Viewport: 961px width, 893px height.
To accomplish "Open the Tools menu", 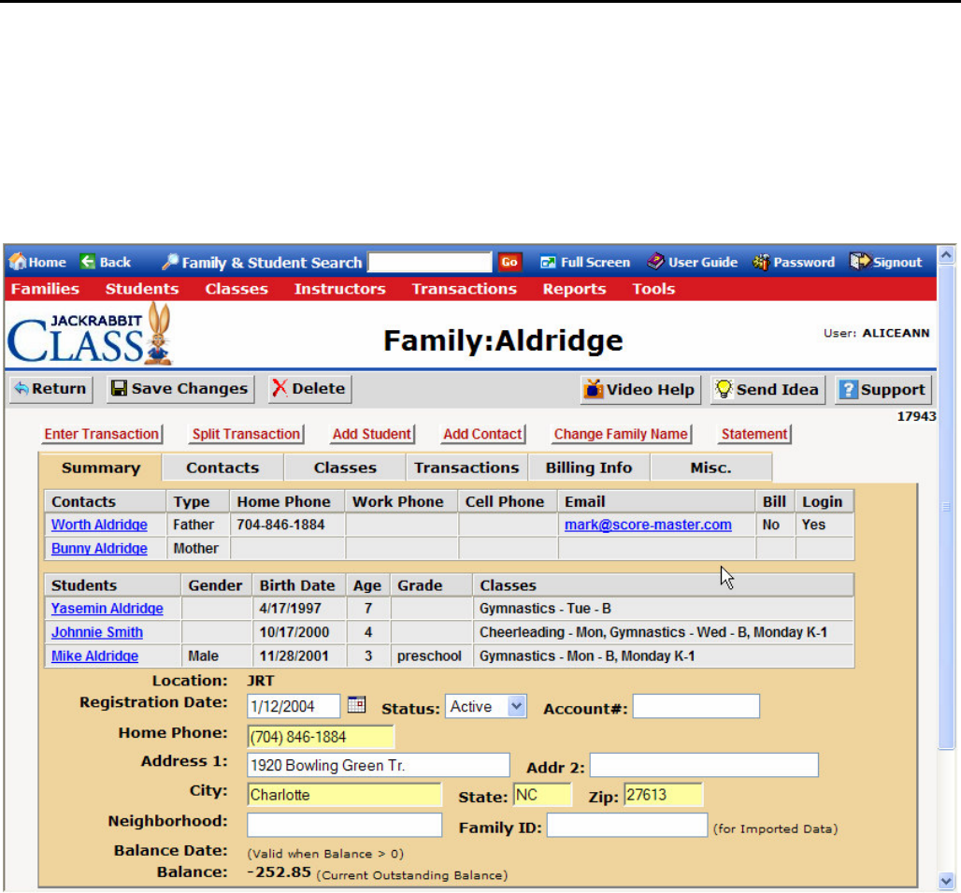I will click(653, 289).
